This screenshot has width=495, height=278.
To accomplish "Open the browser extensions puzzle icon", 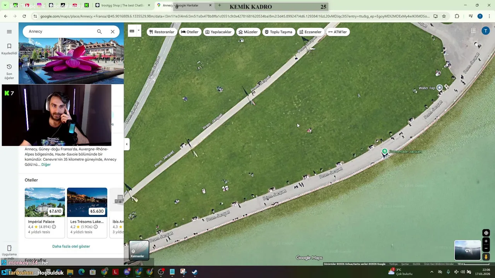I will coord(457,16).
